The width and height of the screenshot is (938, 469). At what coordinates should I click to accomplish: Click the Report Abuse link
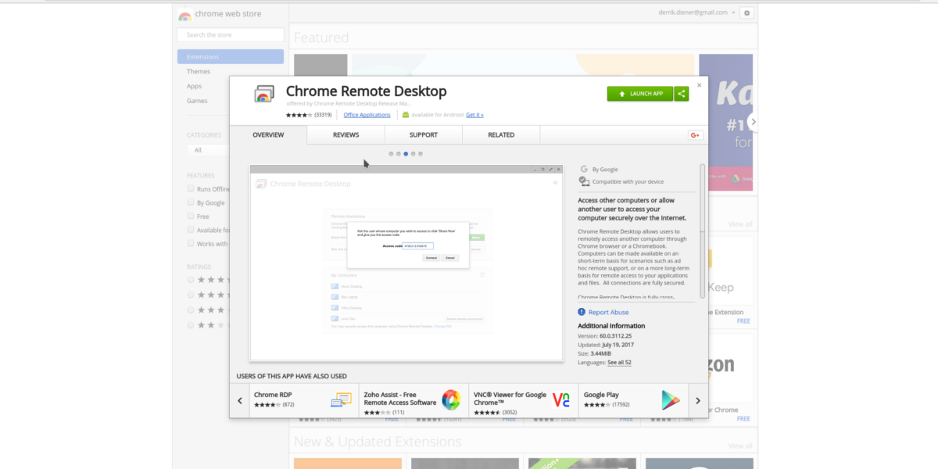608,312
